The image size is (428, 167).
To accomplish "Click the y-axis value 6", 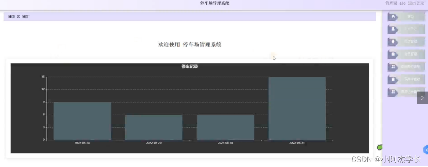I will (44, 115).
